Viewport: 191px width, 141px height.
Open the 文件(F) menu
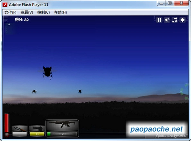click(x=10, y=12)
